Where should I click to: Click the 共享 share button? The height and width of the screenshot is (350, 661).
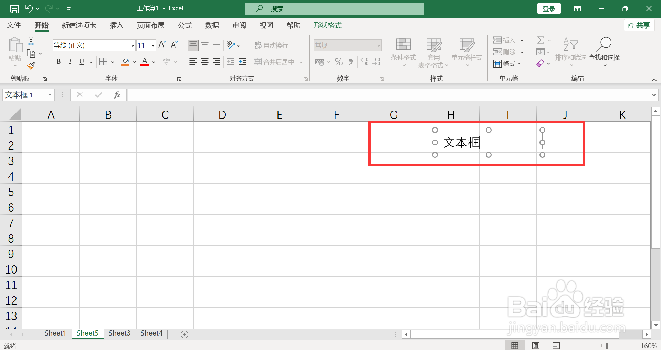[x=639, y=25]
